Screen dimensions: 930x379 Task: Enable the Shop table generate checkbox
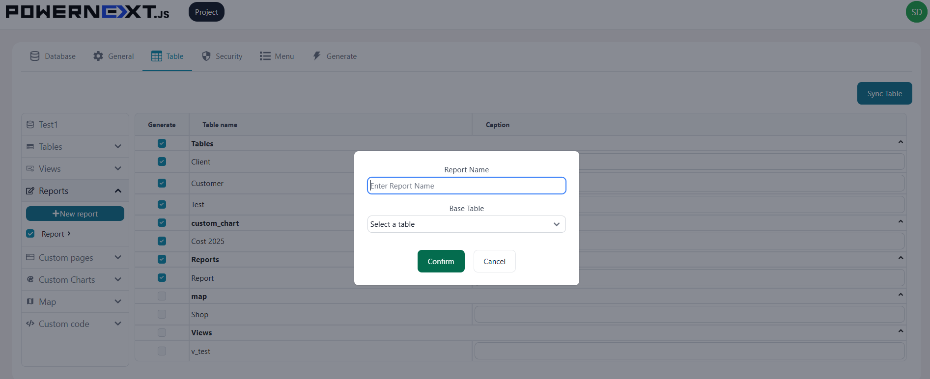click(162, 314)
